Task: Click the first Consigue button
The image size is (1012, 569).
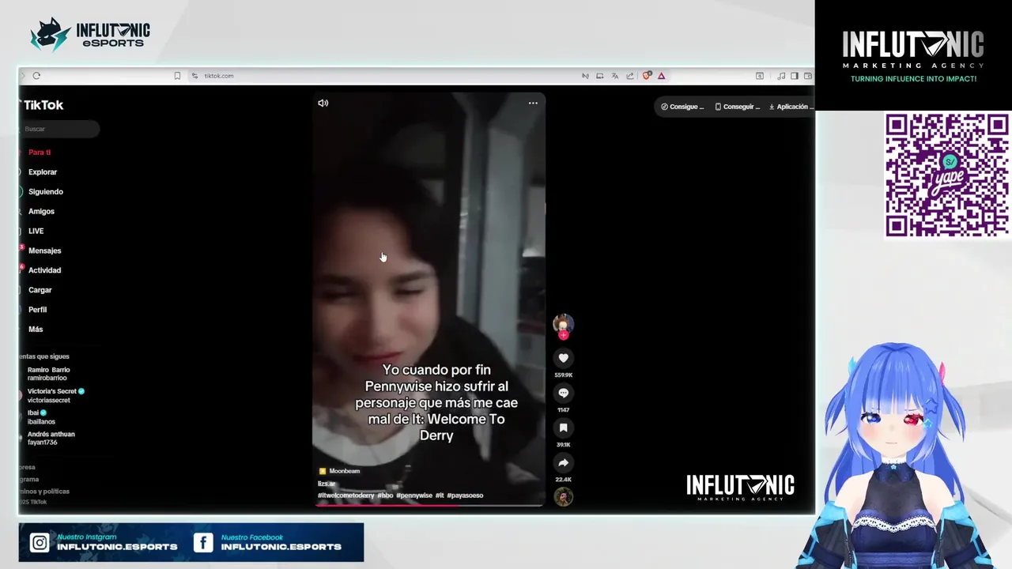Action: [682, 107]
